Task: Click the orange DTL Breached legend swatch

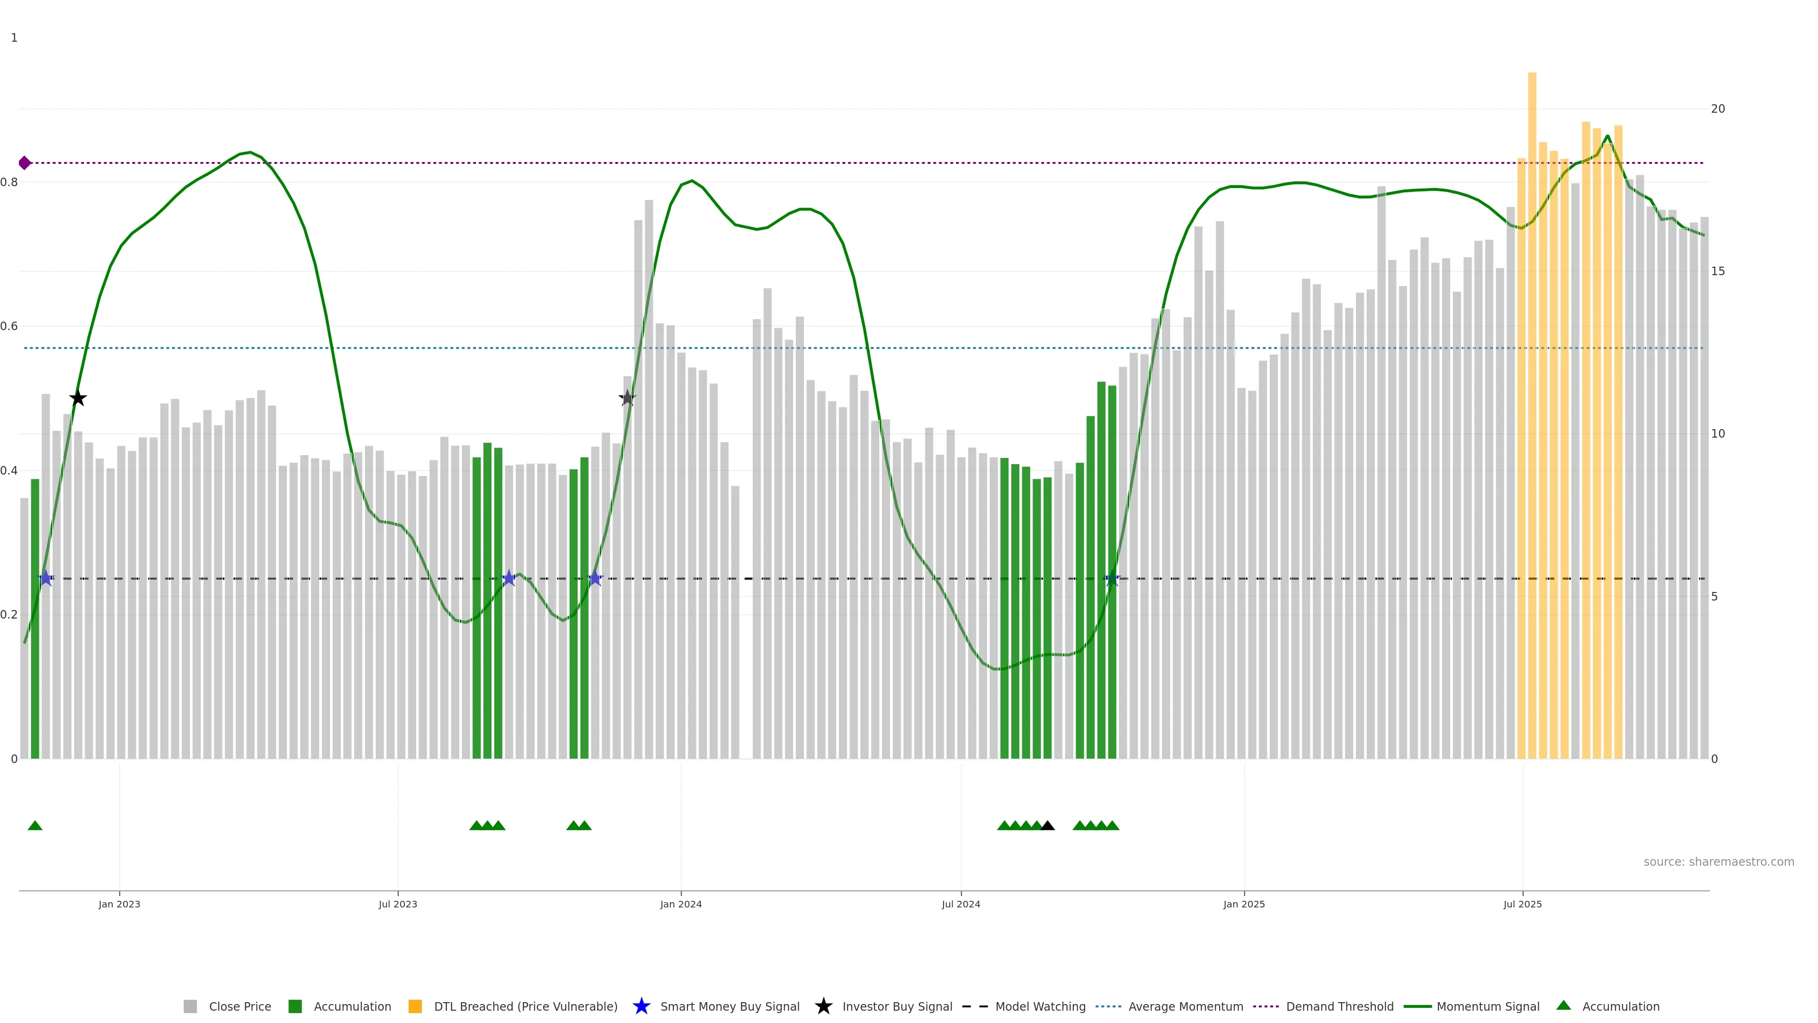Action: click(x=415, y=1006)
